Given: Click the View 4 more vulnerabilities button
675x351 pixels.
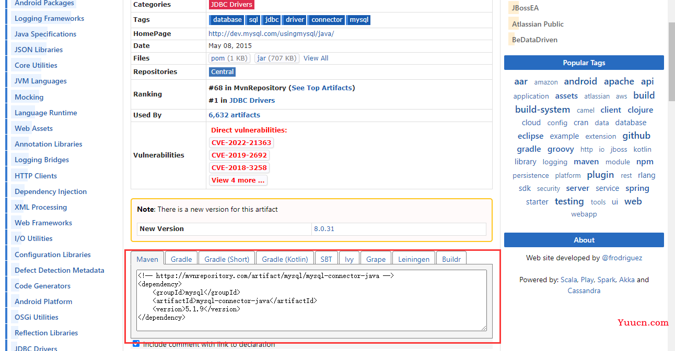Looking at the screenshot, I should tap(238, 180).
